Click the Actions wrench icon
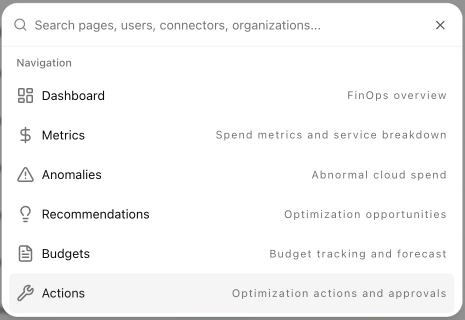Image resolution: width=465 pixels, height=320 pixels. click(x=25, y=293)
